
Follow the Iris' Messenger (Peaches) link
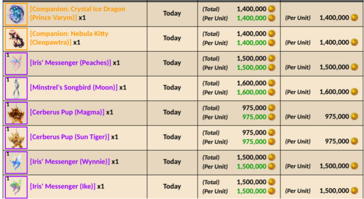pos(71,63)
